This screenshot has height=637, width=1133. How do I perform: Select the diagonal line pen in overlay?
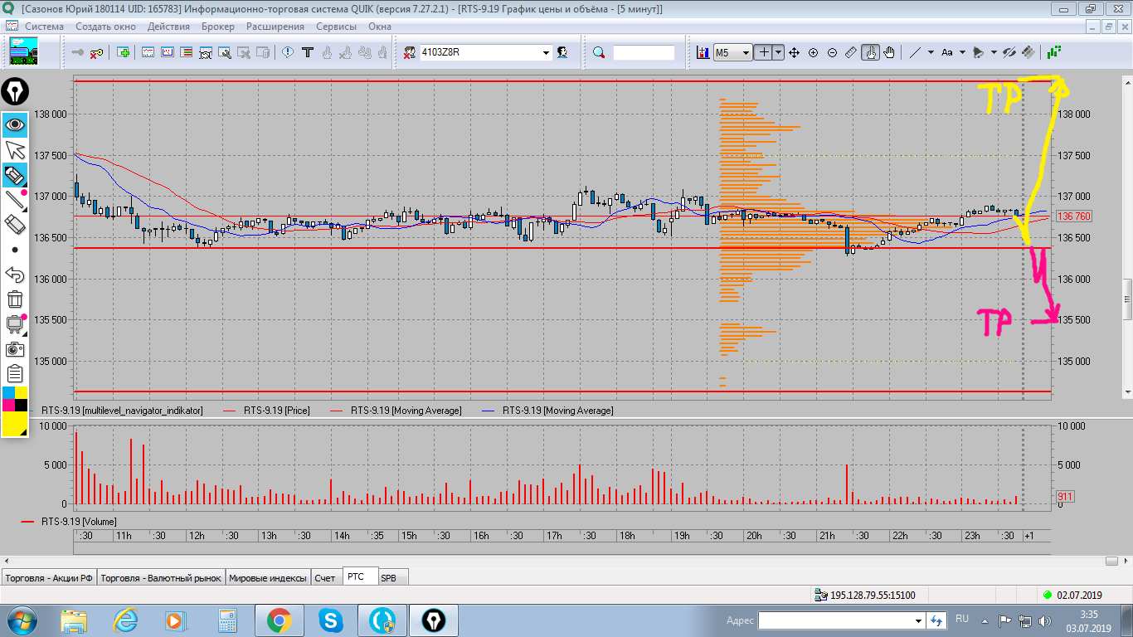[x=15, y=199]
